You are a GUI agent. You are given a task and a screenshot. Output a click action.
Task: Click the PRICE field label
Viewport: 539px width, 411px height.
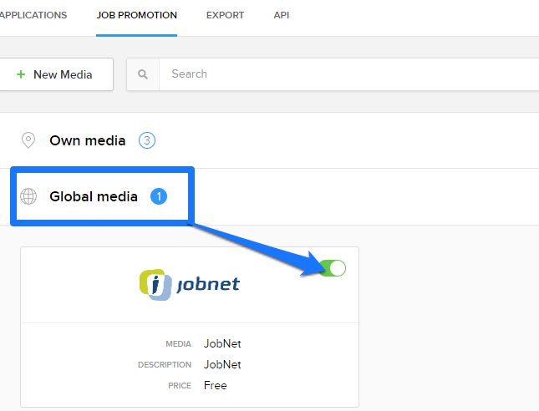(180, 386)
